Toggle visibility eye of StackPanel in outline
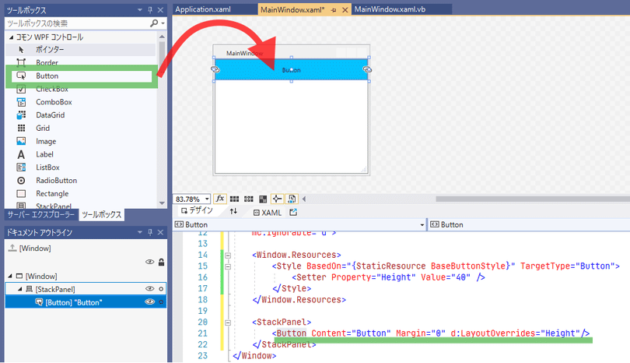Viewport: 630px width, 363px height. pos(149,289)
